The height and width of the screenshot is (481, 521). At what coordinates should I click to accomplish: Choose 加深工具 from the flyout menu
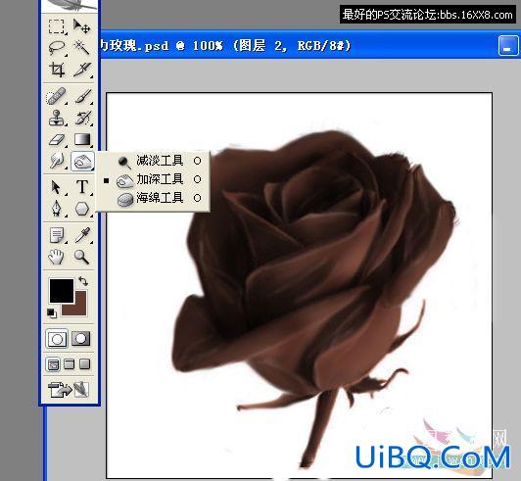click(154, 179)
